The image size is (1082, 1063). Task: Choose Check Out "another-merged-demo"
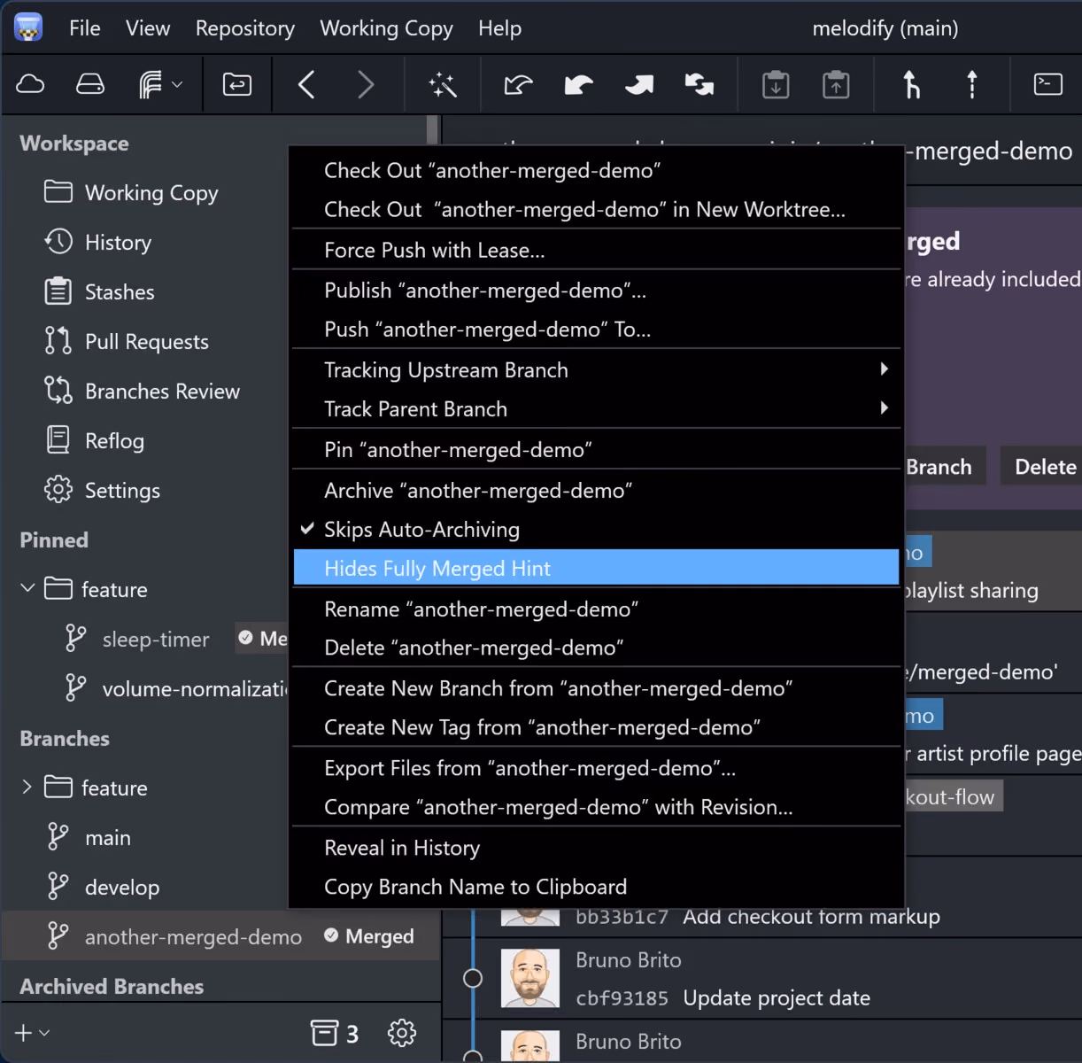pos(597,170)
